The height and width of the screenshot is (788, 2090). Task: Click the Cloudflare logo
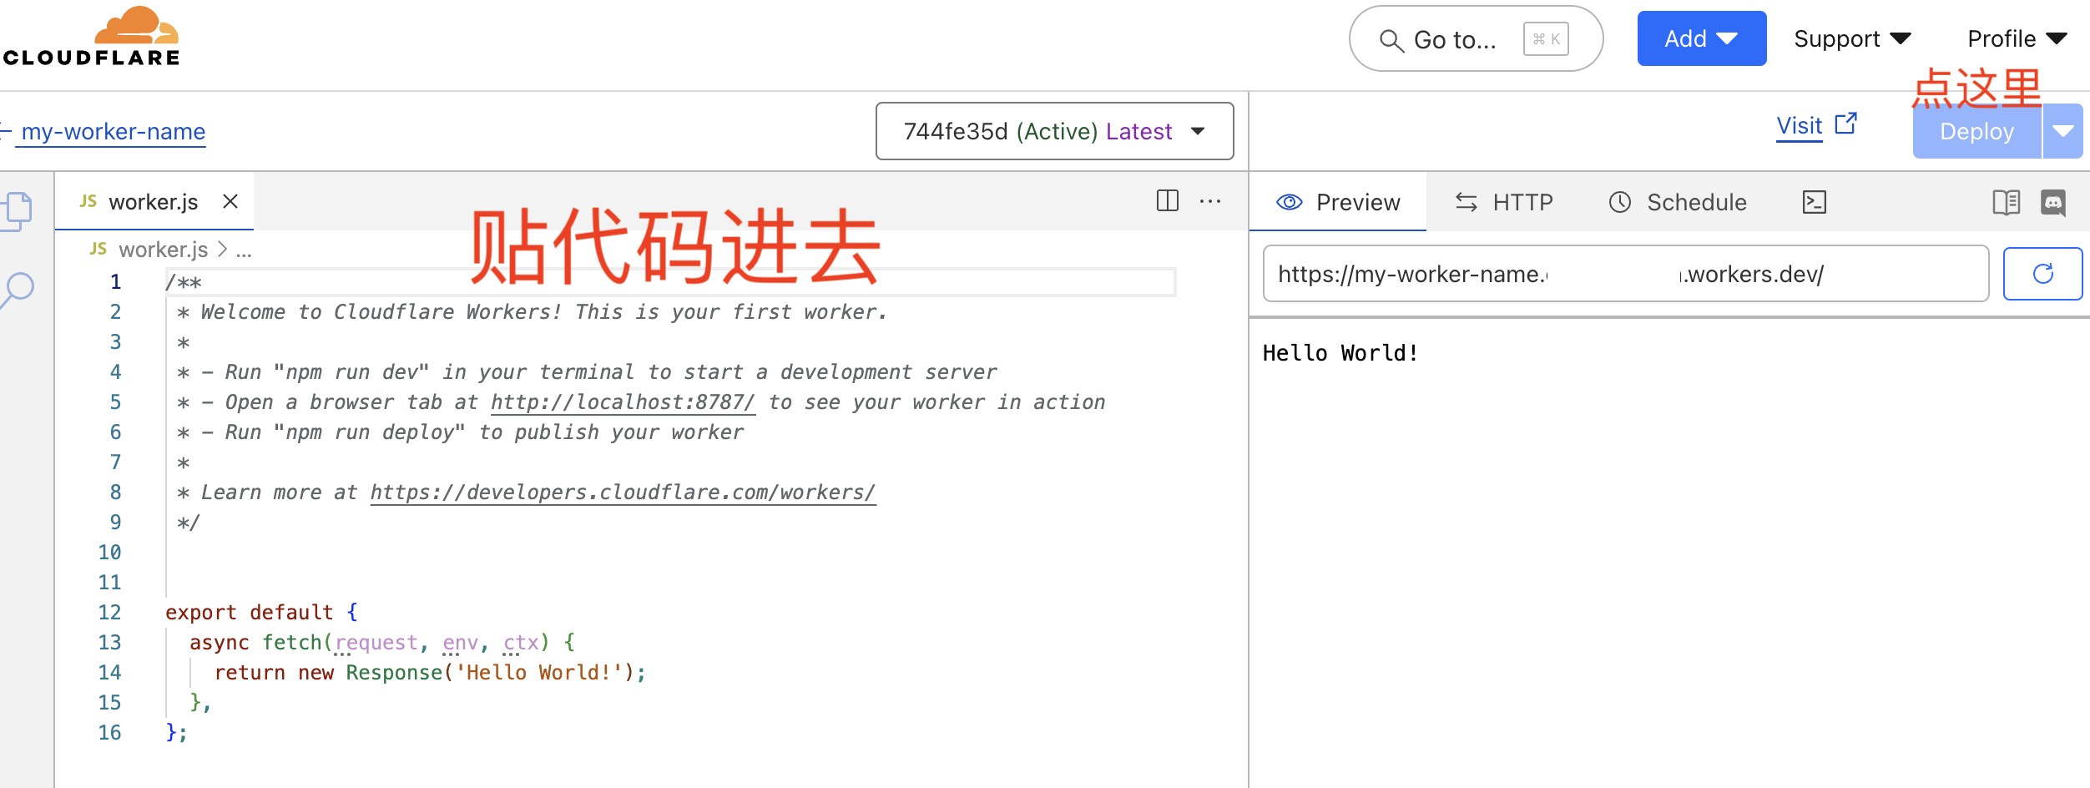[92, 38]
